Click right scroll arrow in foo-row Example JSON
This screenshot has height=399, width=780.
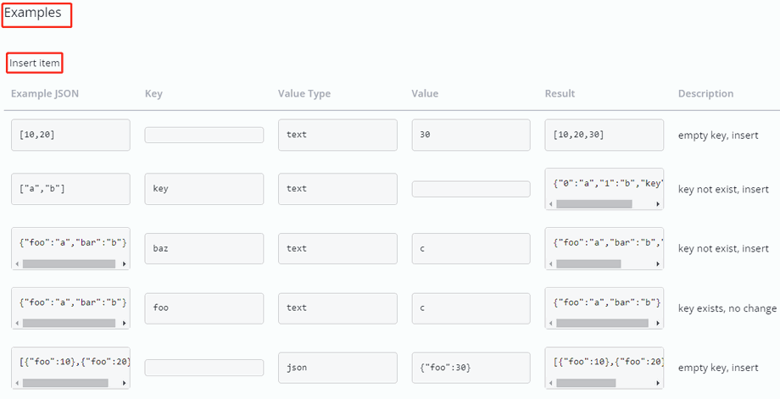(x=125, y=324)
